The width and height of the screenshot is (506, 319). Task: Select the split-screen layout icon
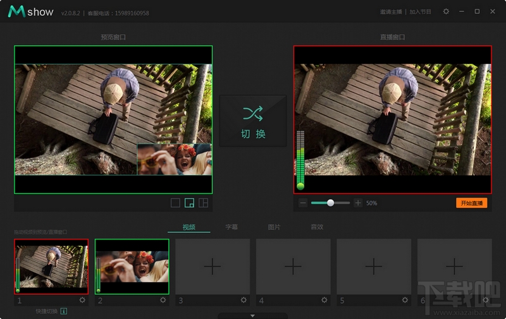(x=203, y=203)
